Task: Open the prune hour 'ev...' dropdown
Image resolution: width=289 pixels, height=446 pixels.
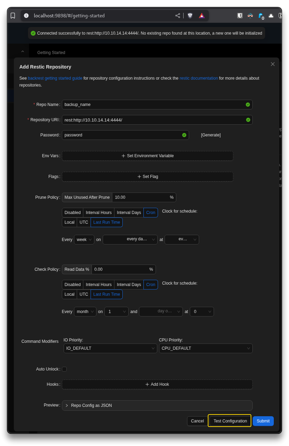Action: point(182,240)
